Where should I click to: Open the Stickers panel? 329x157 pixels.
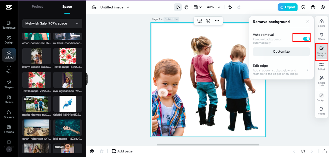9,114
